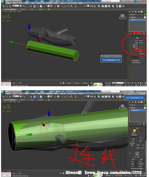The image size is (149, 177).
Task: Open 编辑(E) menu in top screenshot
Action: click(9, 3)
